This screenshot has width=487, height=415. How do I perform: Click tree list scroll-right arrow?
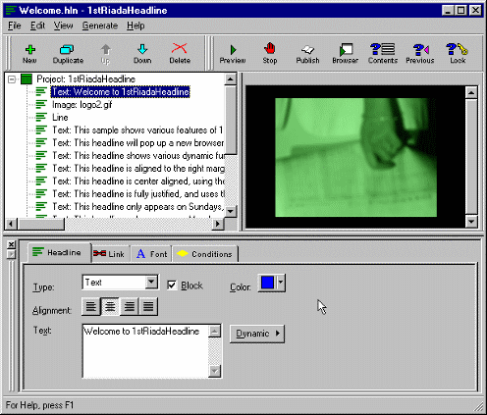(x=217, y=224)
